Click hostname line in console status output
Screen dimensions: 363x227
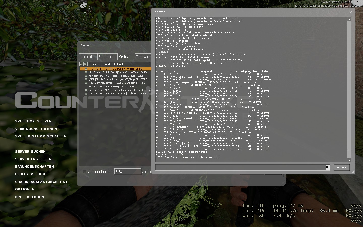pos(201,55)
